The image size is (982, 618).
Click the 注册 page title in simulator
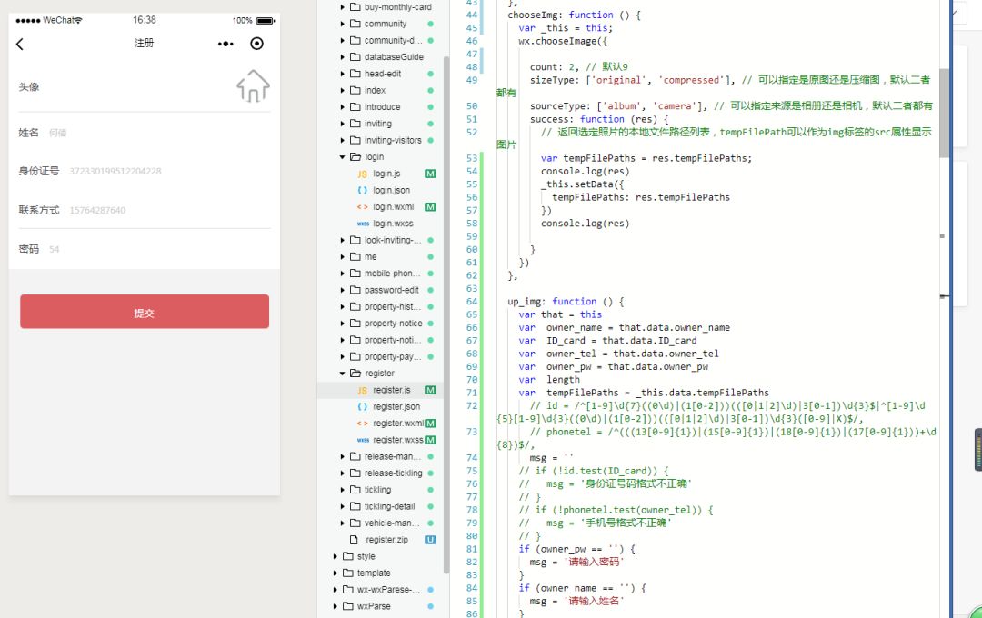tap(144, 43)
